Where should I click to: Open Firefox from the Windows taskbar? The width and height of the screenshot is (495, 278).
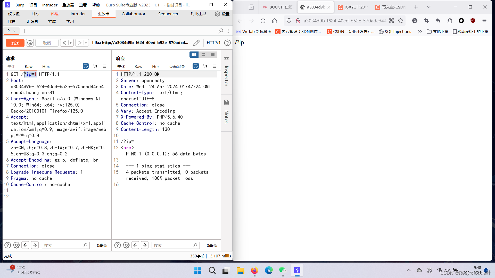254,271
